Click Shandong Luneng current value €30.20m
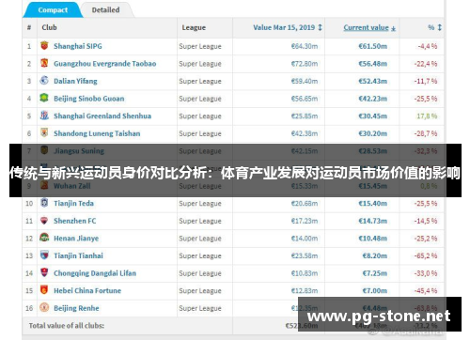This screenshot has height=340, width=470. pos(372,133)
